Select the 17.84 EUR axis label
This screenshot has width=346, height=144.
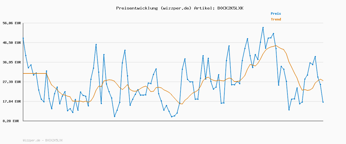[12, 101]
